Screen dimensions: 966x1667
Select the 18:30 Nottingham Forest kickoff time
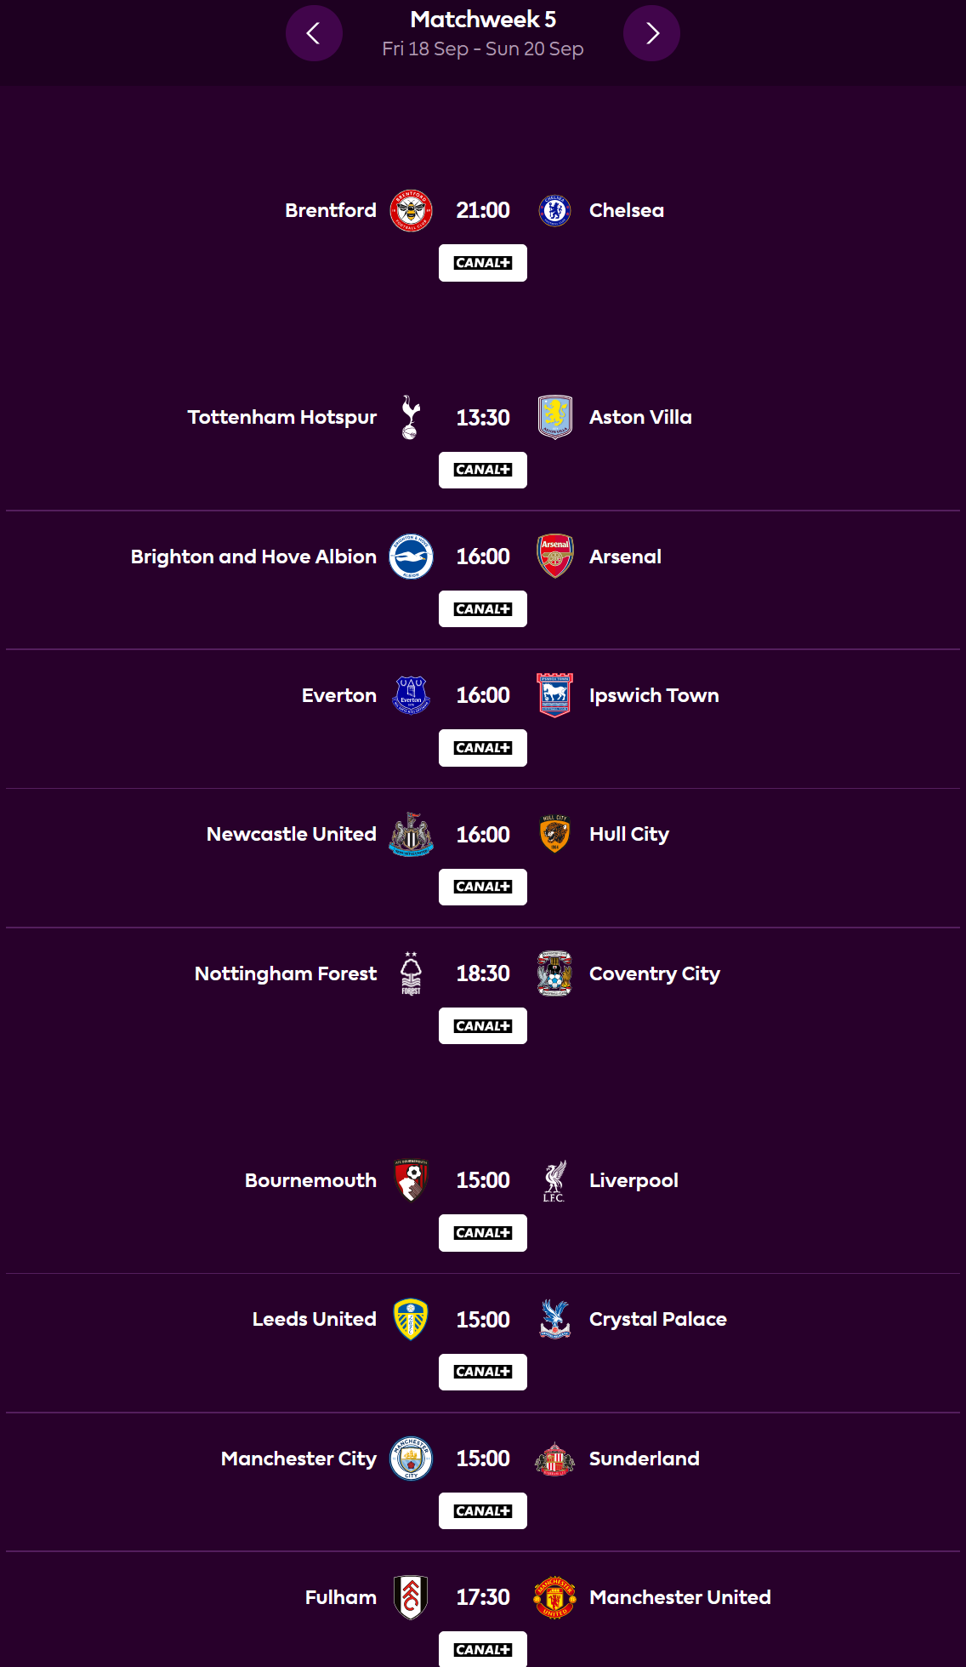(483, 973)
